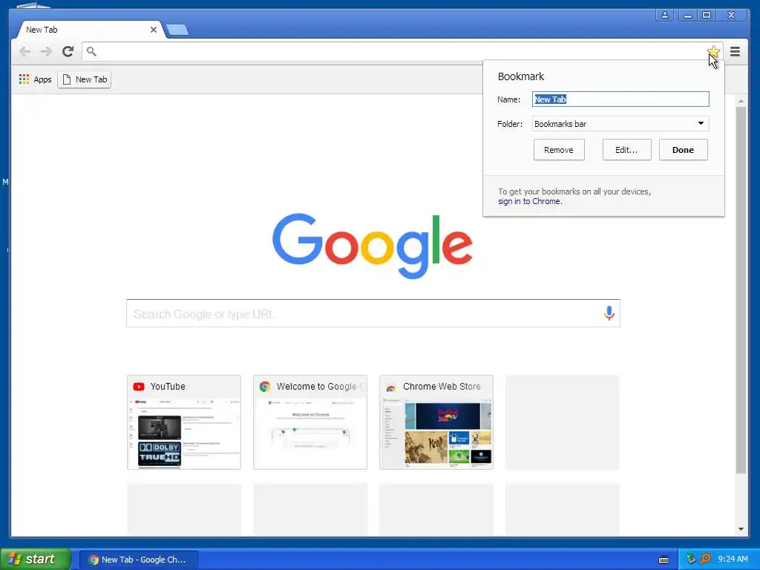Close the New Tab tab

tap(153, 30)
